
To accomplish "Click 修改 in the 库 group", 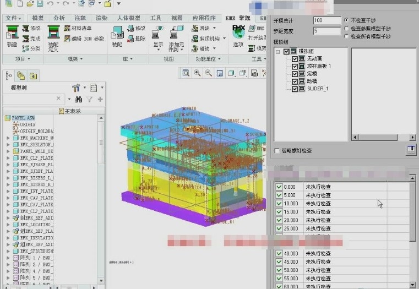I will pyautogui.click(x=137, y=28).
